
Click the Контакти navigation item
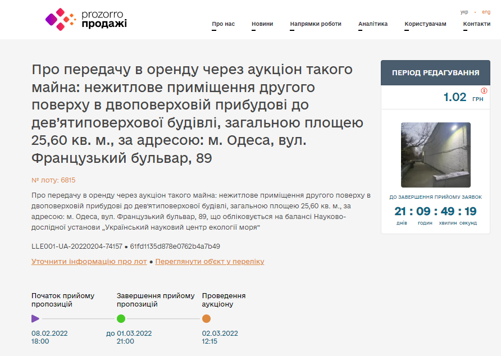(476, 24)
